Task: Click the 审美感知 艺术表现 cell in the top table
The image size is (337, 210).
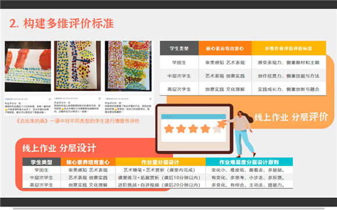Action: 225,63
